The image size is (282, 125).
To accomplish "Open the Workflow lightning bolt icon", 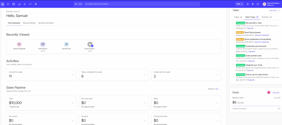I will [x=36, y=4].
